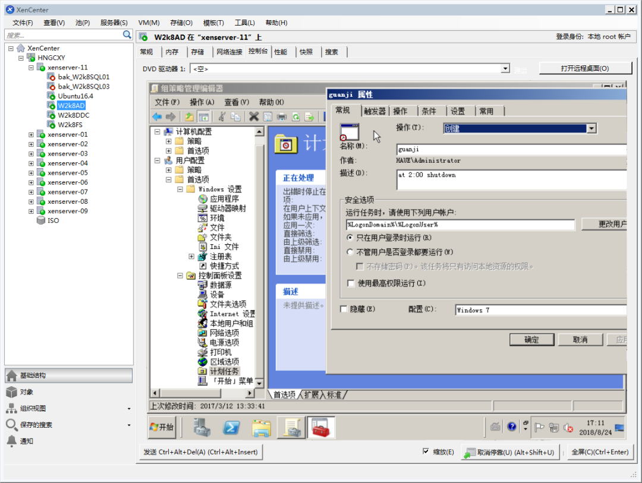Viewport: 642px width, 483px height.
Task: Click the network icon in the system tray
Action: (554, 428)
